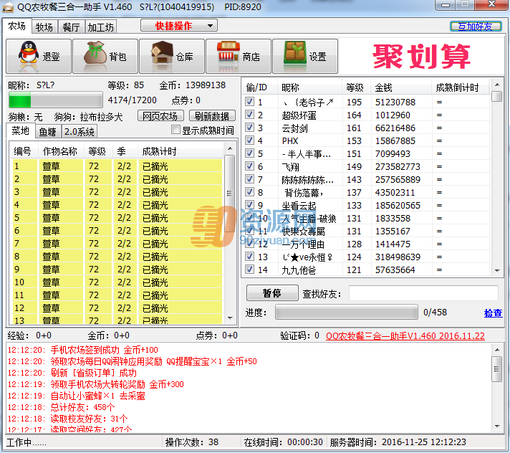The width and height of the screenshot is (510, 453).
Task: Toggle checkbox for friend 九九他爸
Action: pos(249,269)
